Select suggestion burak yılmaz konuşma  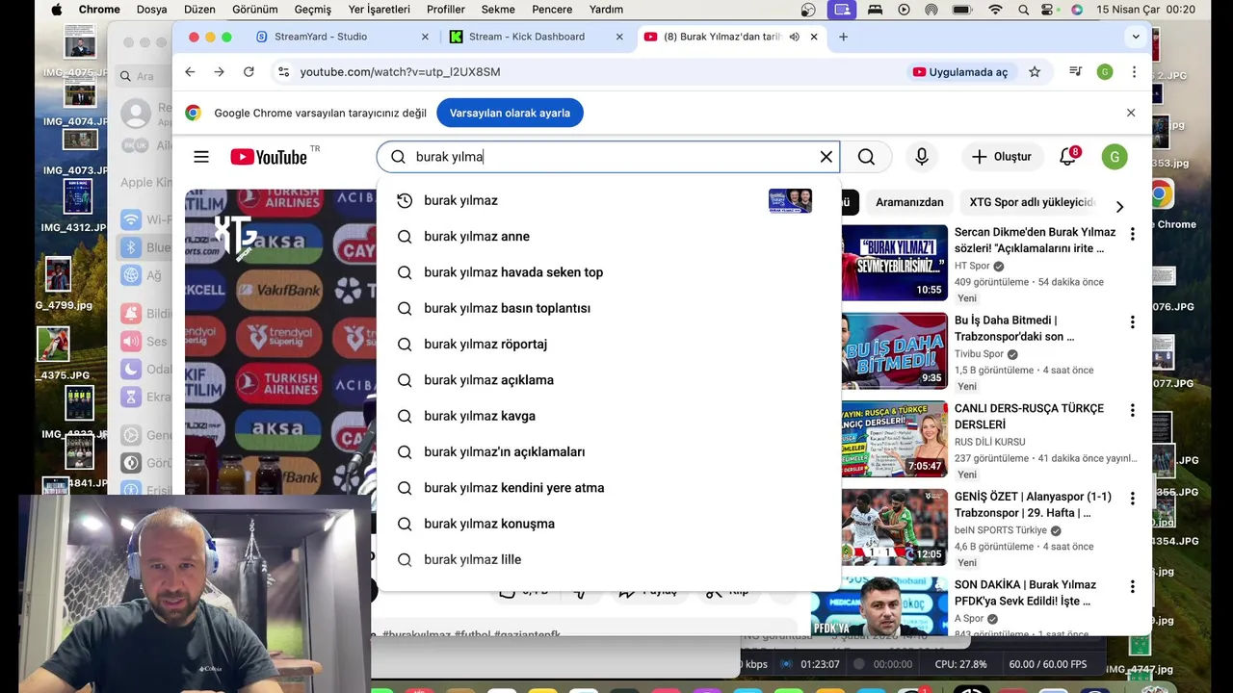pos(608,524)
